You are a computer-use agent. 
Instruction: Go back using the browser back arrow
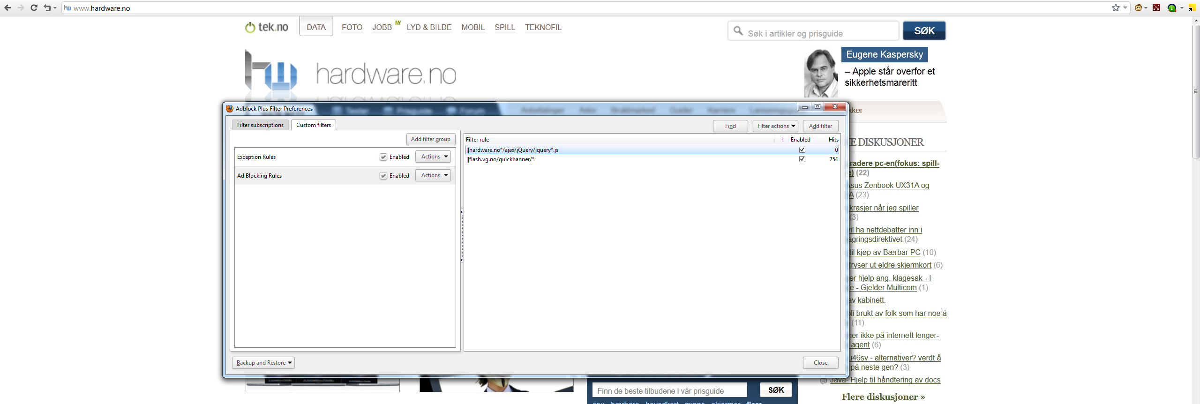(x=7, y=8)
